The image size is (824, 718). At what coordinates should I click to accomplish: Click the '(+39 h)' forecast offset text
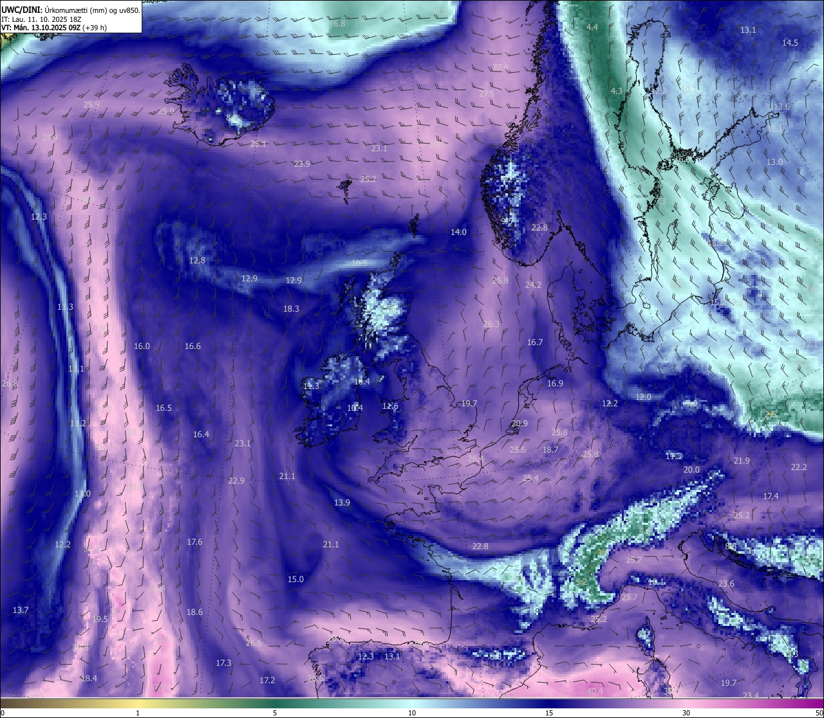pos(95,28)
